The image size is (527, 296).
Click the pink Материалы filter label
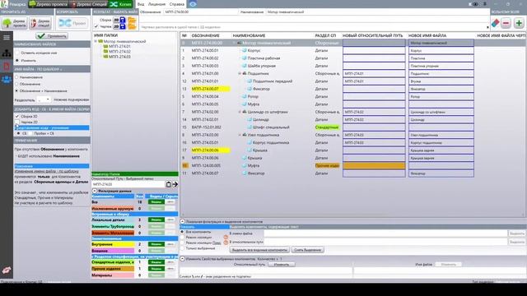point(113,275)
